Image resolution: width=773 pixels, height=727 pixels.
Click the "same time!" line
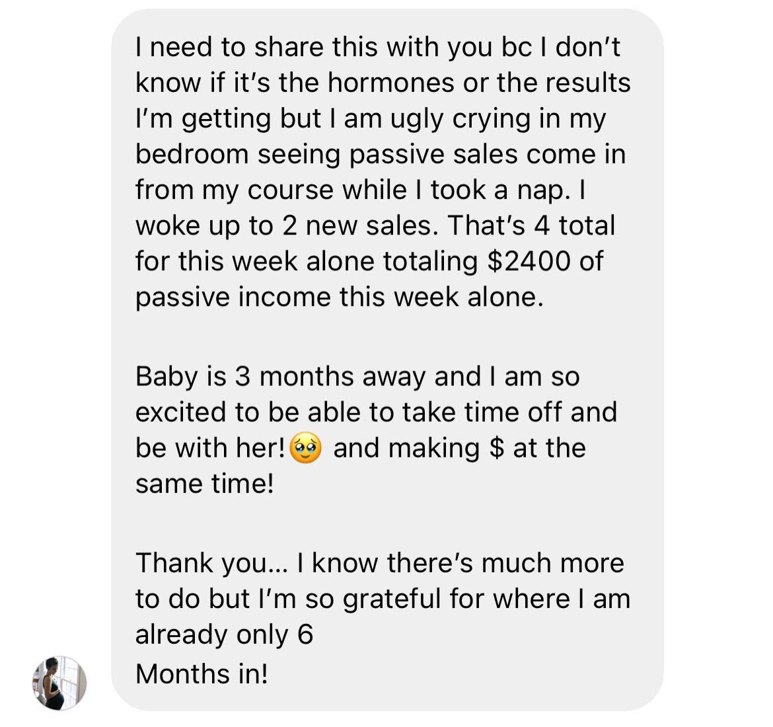coord(205,483)
